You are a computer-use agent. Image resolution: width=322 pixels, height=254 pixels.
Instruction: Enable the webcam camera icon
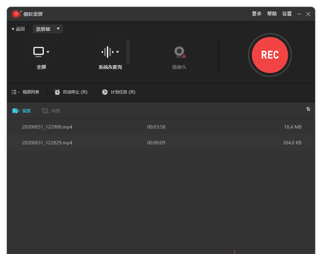[x=179, y=52]
